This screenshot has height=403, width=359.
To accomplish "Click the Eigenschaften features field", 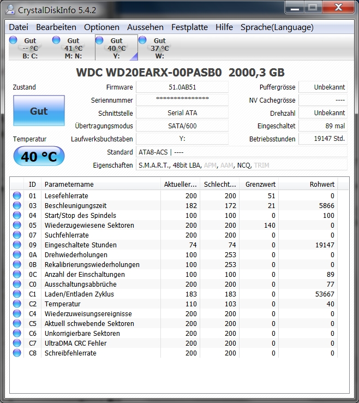I will point(241,165).
